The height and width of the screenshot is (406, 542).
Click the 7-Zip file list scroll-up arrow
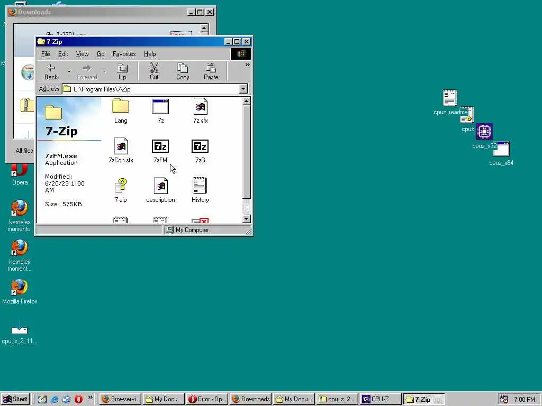click(x=246, y=101)
